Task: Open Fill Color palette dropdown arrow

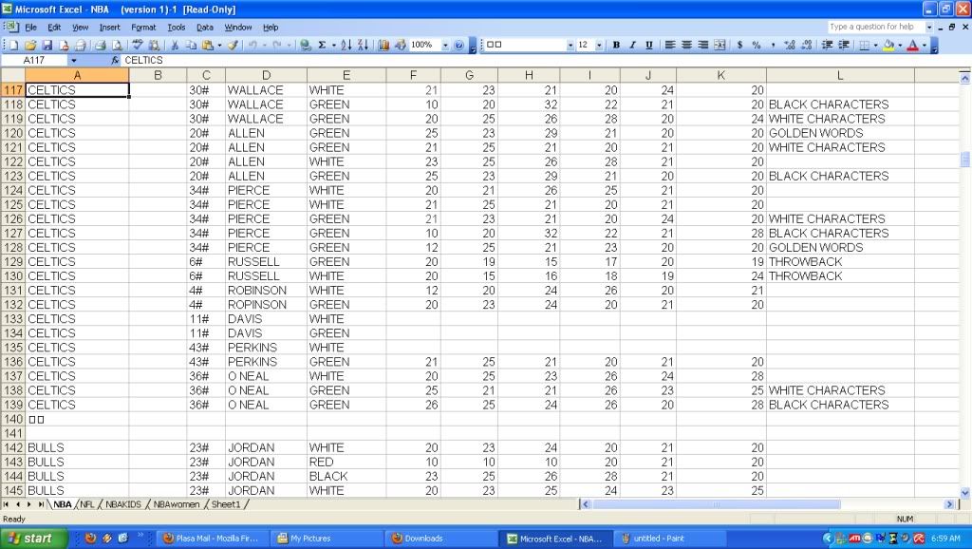Action: [x=900, y=45]
